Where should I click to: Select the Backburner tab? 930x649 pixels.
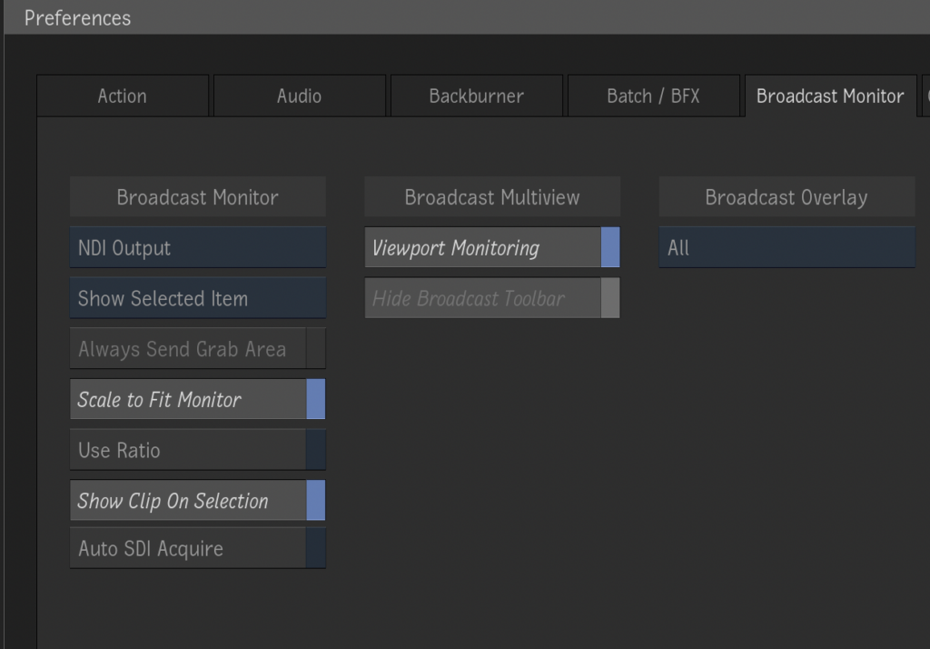tap(476, 95)
